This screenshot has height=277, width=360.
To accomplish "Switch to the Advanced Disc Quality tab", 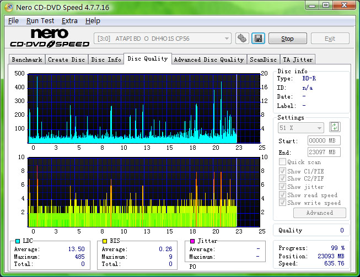I will pyautogui.click(x=209, y=59).
